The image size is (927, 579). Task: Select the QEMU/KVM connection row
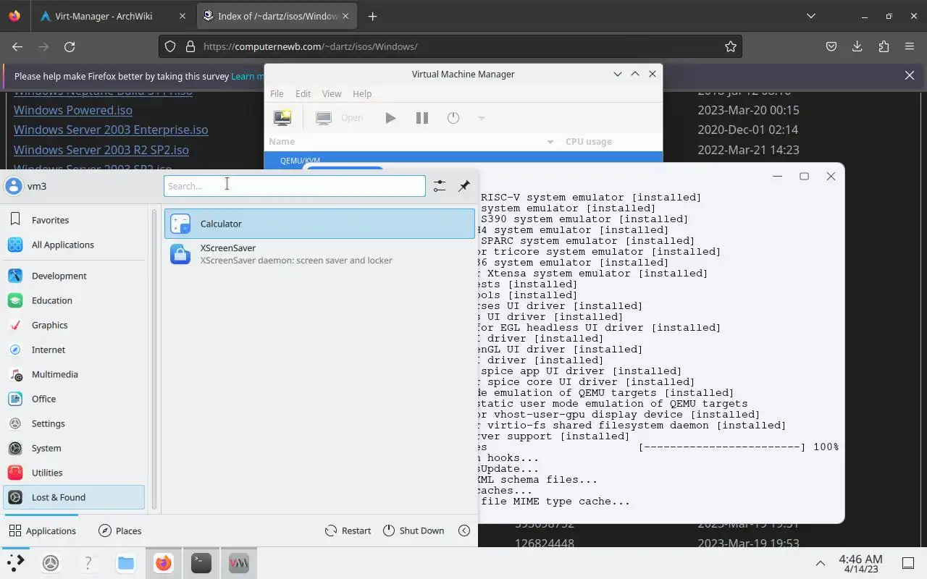[463, 159]
